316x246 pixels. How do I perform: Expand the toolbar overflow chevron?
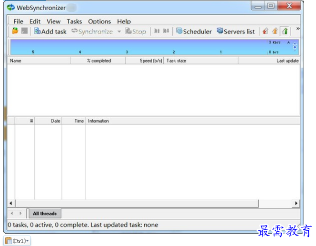pos(298,29)
